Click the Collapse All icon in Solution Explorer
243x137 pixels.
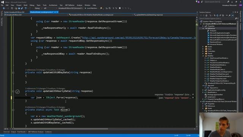click(x=220, y=15)
